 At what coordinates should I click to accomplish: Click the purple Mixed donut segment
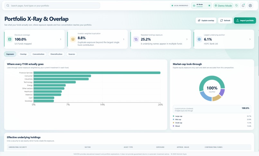(x=222, y=92)
